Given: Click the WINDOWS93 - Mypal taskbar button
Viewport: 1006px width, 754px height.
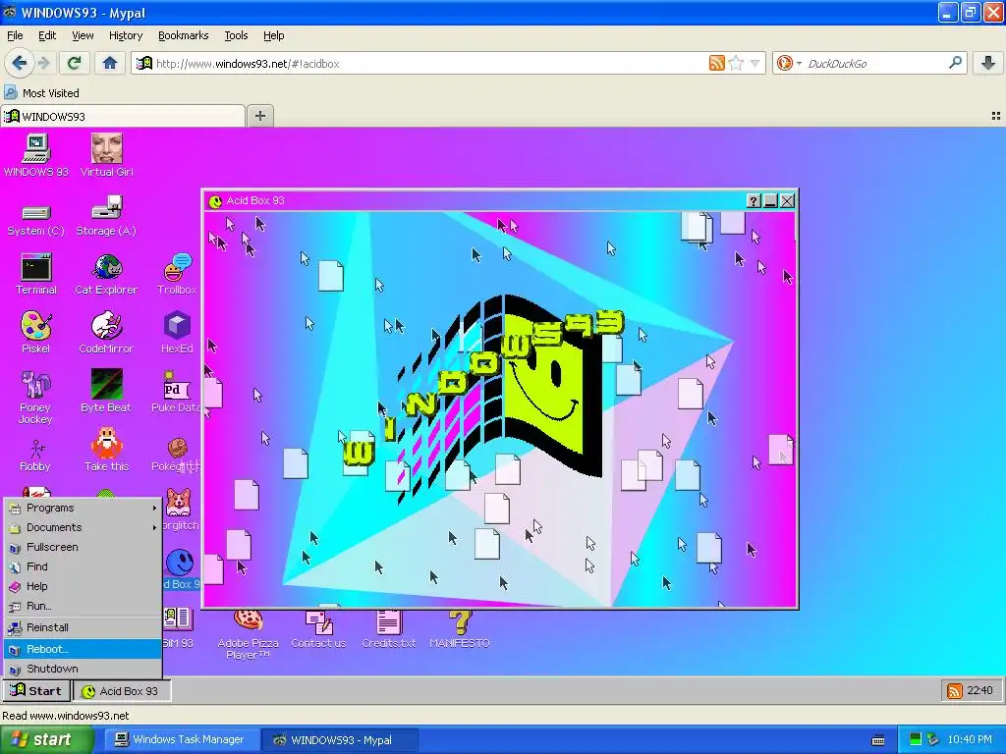Looking at the screenshot, I should (339, 740).
